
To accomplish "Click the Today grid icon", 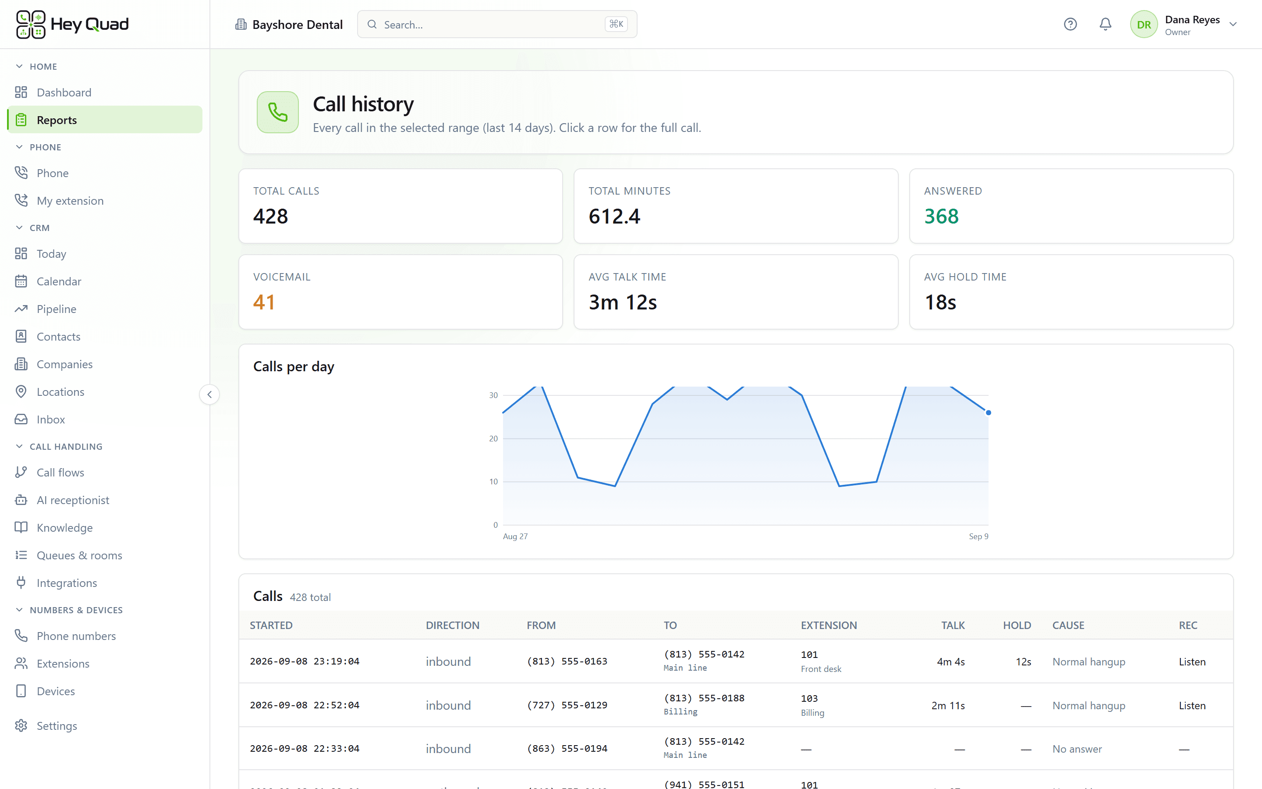I will tap(21, 253).
